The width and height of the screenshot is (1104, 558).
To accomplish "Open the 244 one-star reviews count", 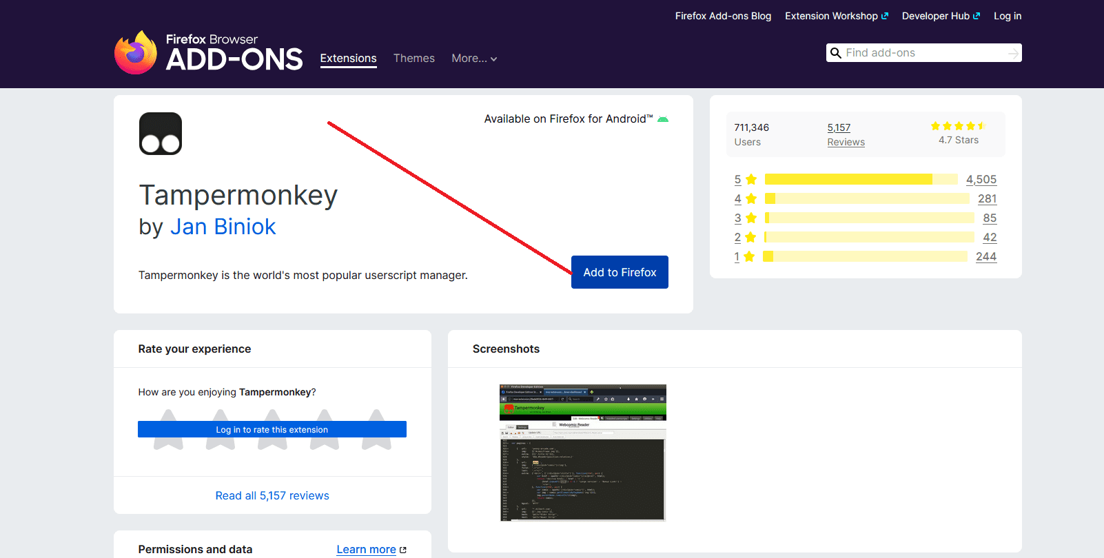I will coord(986,256).
